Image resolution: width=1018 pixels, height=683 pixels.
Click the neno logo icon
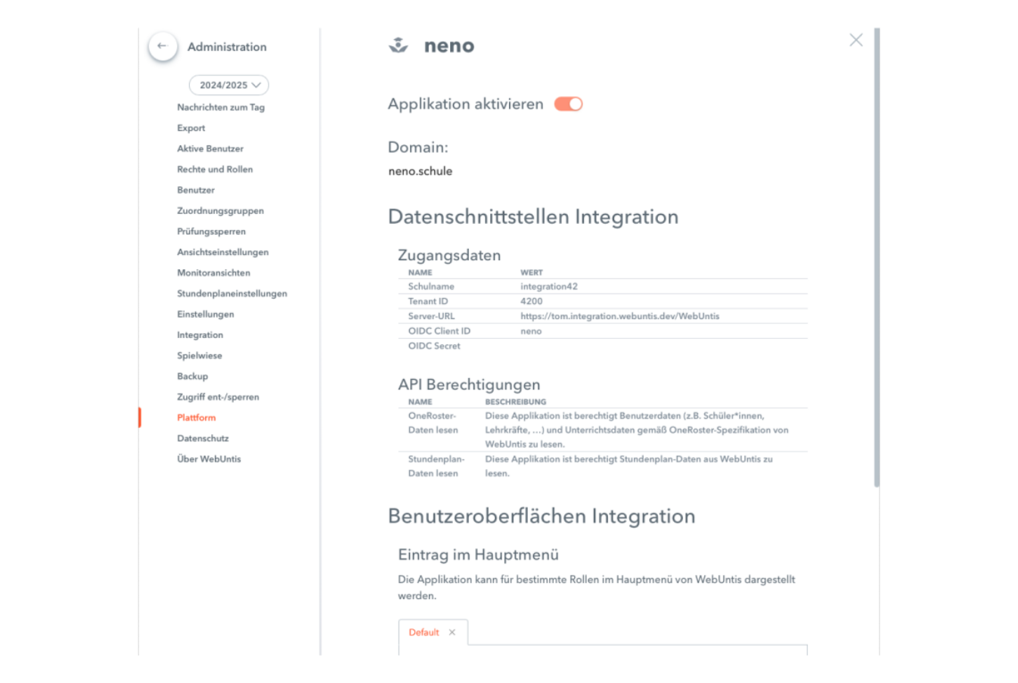[399, 45]
